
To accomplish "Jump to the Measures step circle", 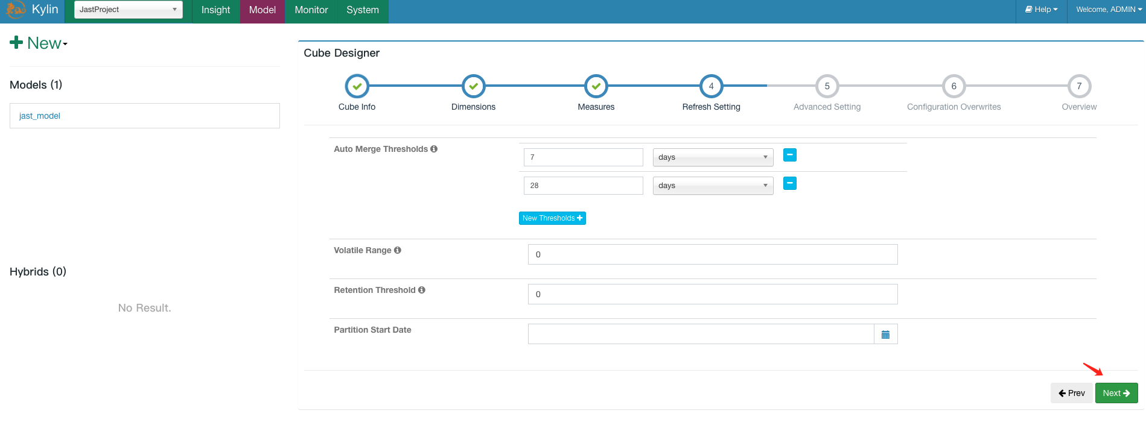I will (x=596, y=86).
